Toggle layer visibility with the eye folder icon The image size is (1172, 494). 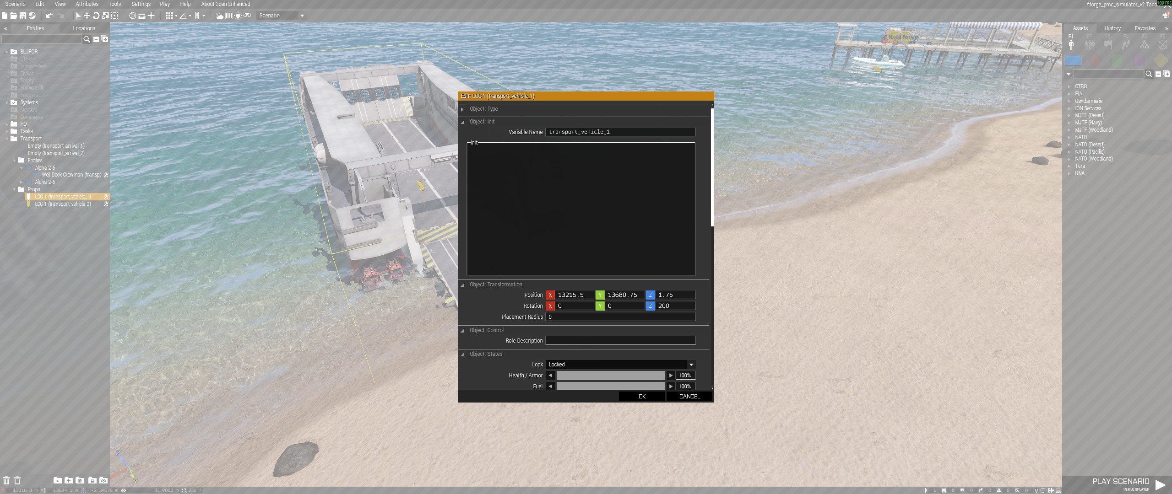[x=103, y=480]
